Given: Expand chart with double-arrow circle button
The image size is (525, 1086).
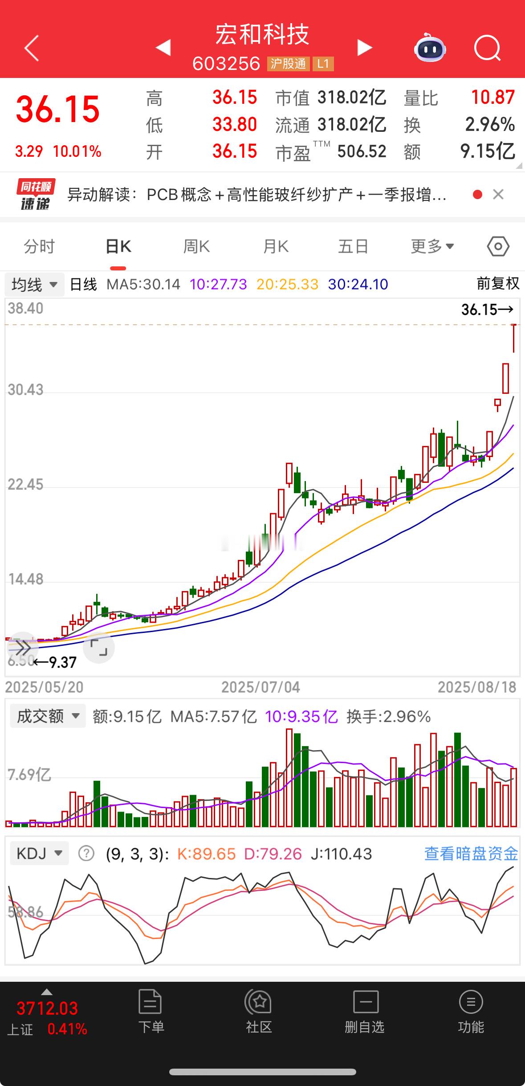Looking at the screenshot, I should coord(22,647).
